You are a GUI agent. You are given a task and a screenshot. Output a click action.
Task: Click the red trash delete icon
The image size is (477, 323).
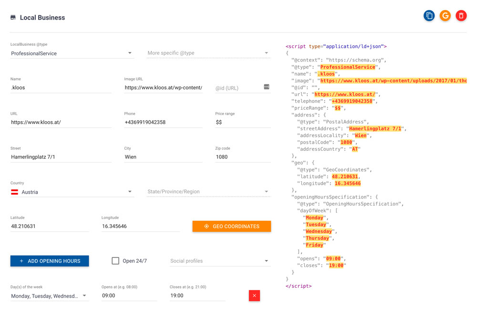(461, 16)
